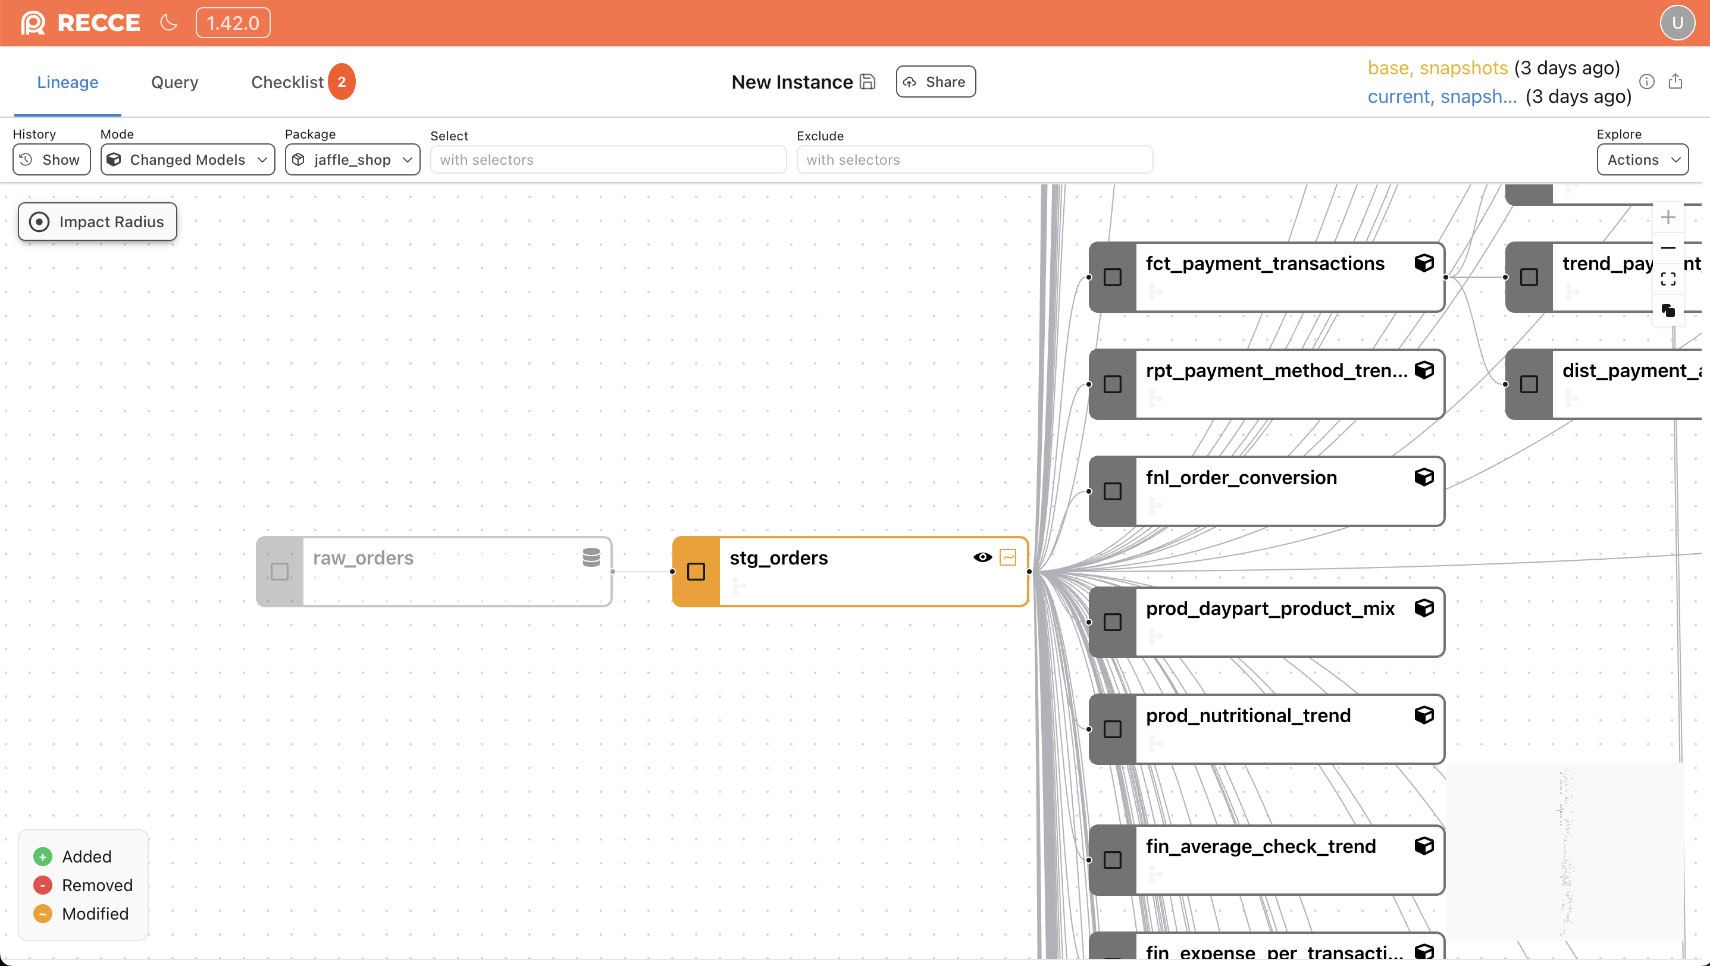Expand the Actions dropdown under Explore
The width and height of the screenshot is (1710, 966).
(x=1642, y=159)
